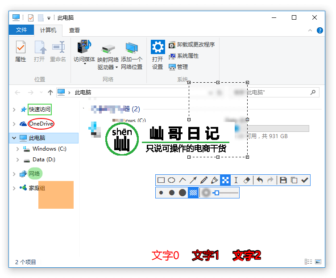Click the 重命名 ribbon button

point(58,51)
